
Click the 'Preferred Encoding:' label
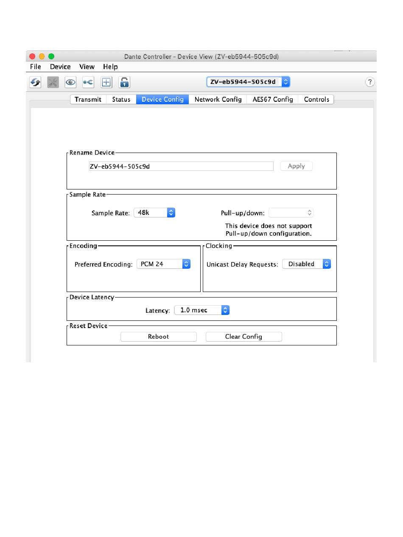(104, 264)
